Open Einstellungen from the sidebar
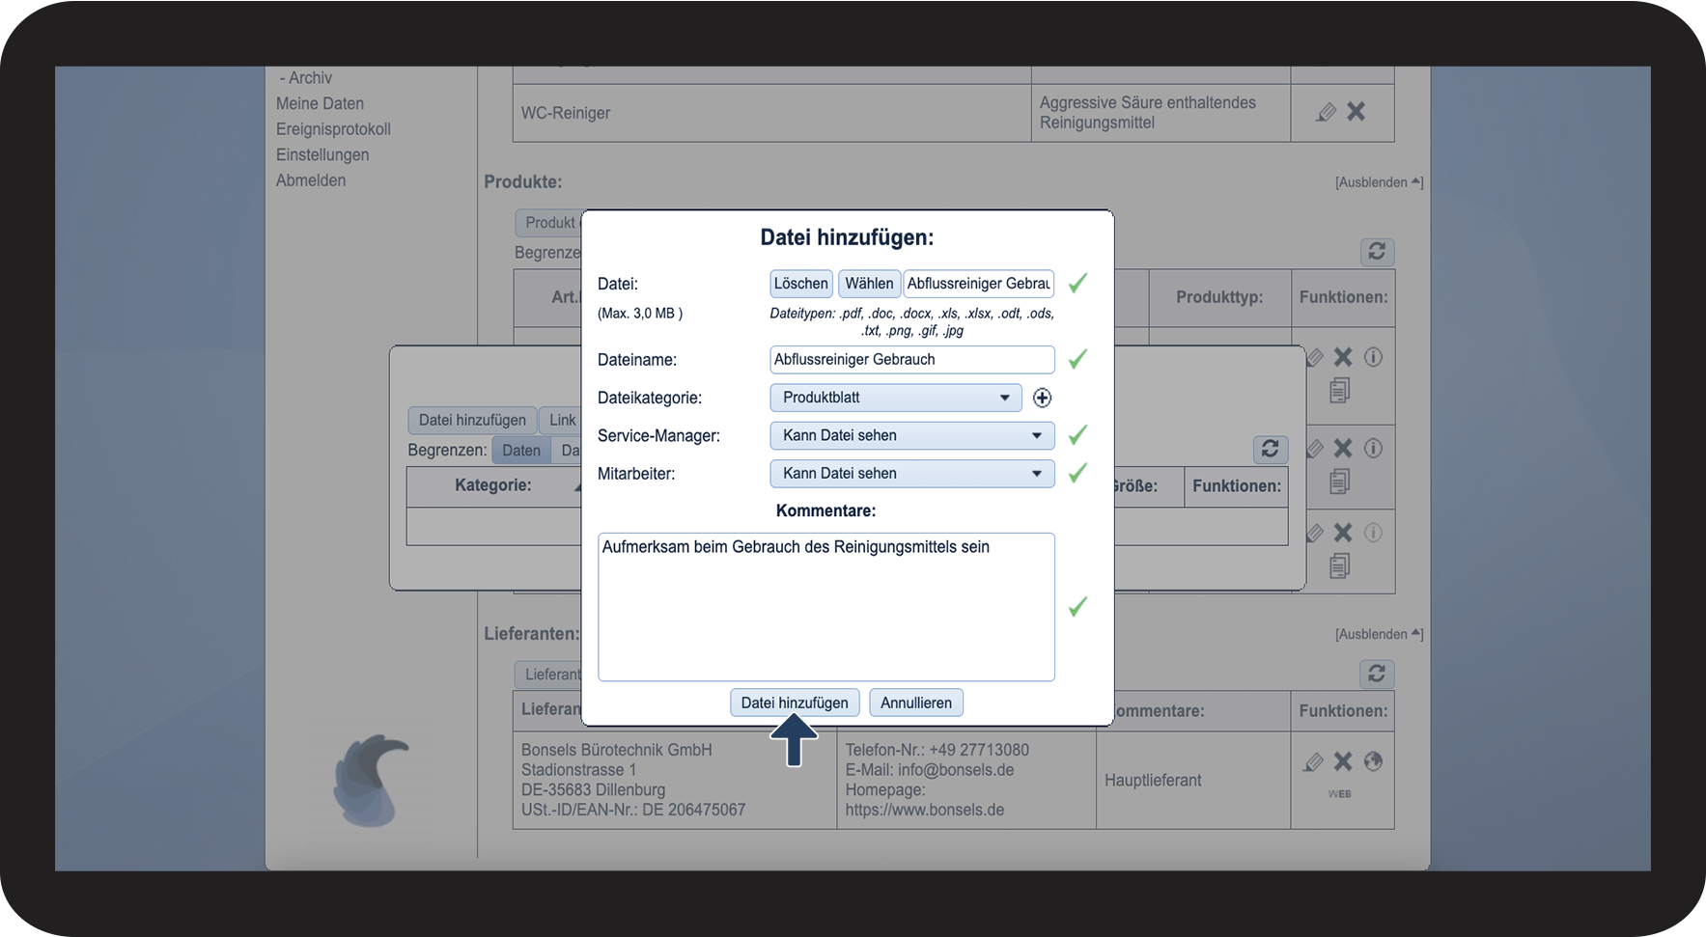The height and width of the screenshot is (937, 1706). click(322, 154)
